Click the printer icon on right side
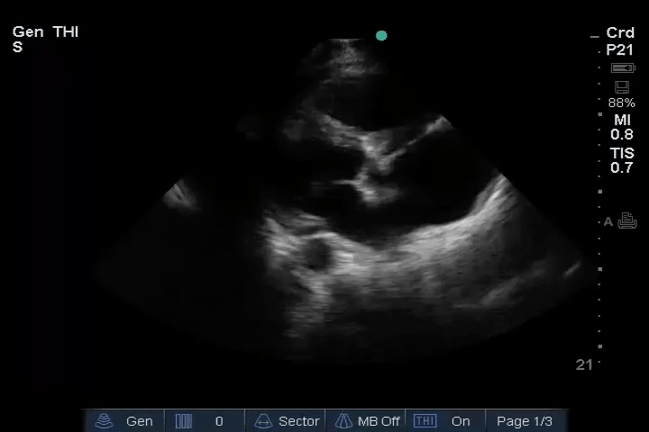 coord(627,221)
